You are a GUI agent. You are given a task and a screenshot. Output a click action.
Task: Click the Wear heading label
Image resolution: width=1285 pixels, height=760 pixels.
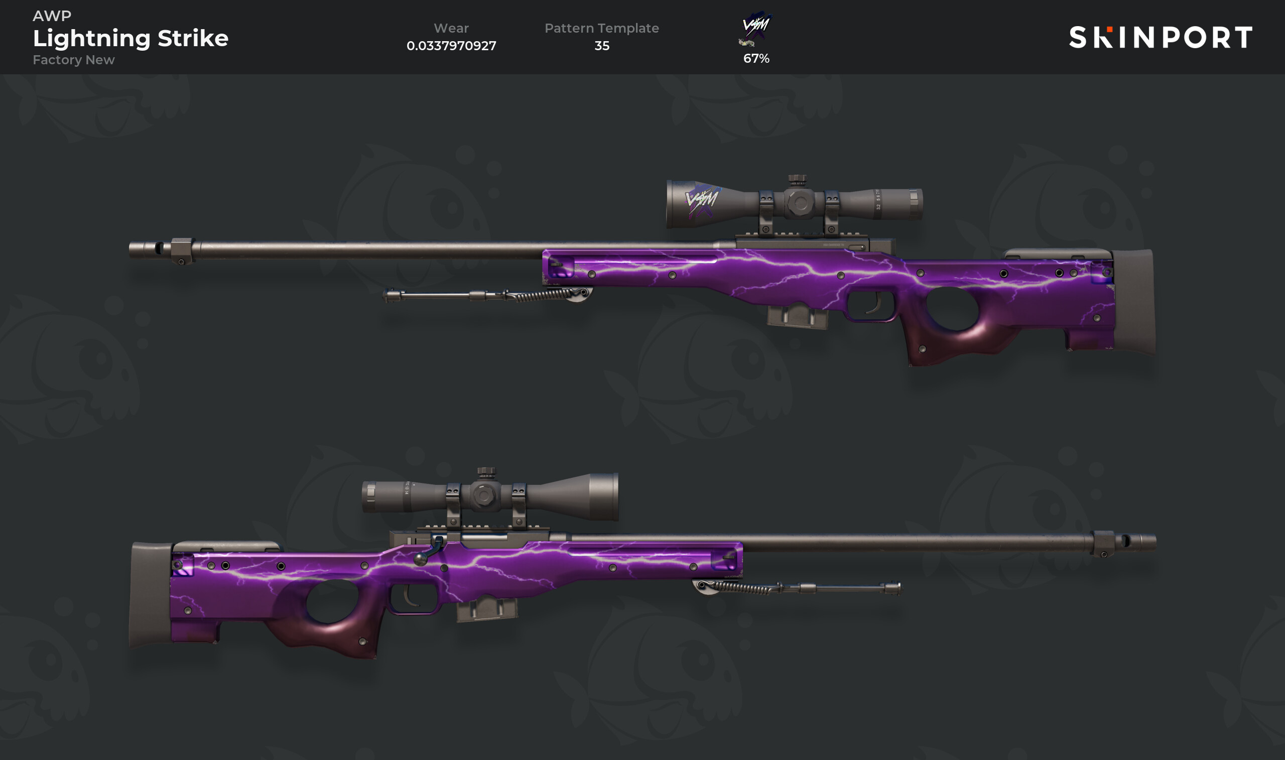[x=451, y=28]
